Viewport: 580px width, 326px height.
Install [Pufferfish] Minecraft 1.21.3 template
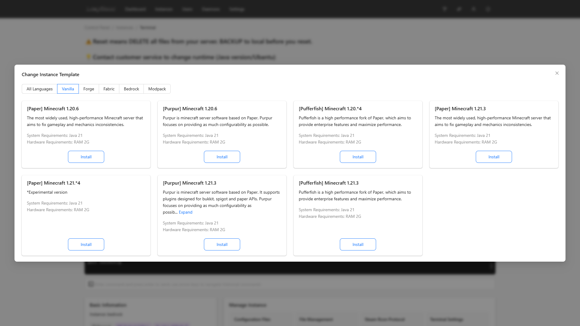(358, 244)
